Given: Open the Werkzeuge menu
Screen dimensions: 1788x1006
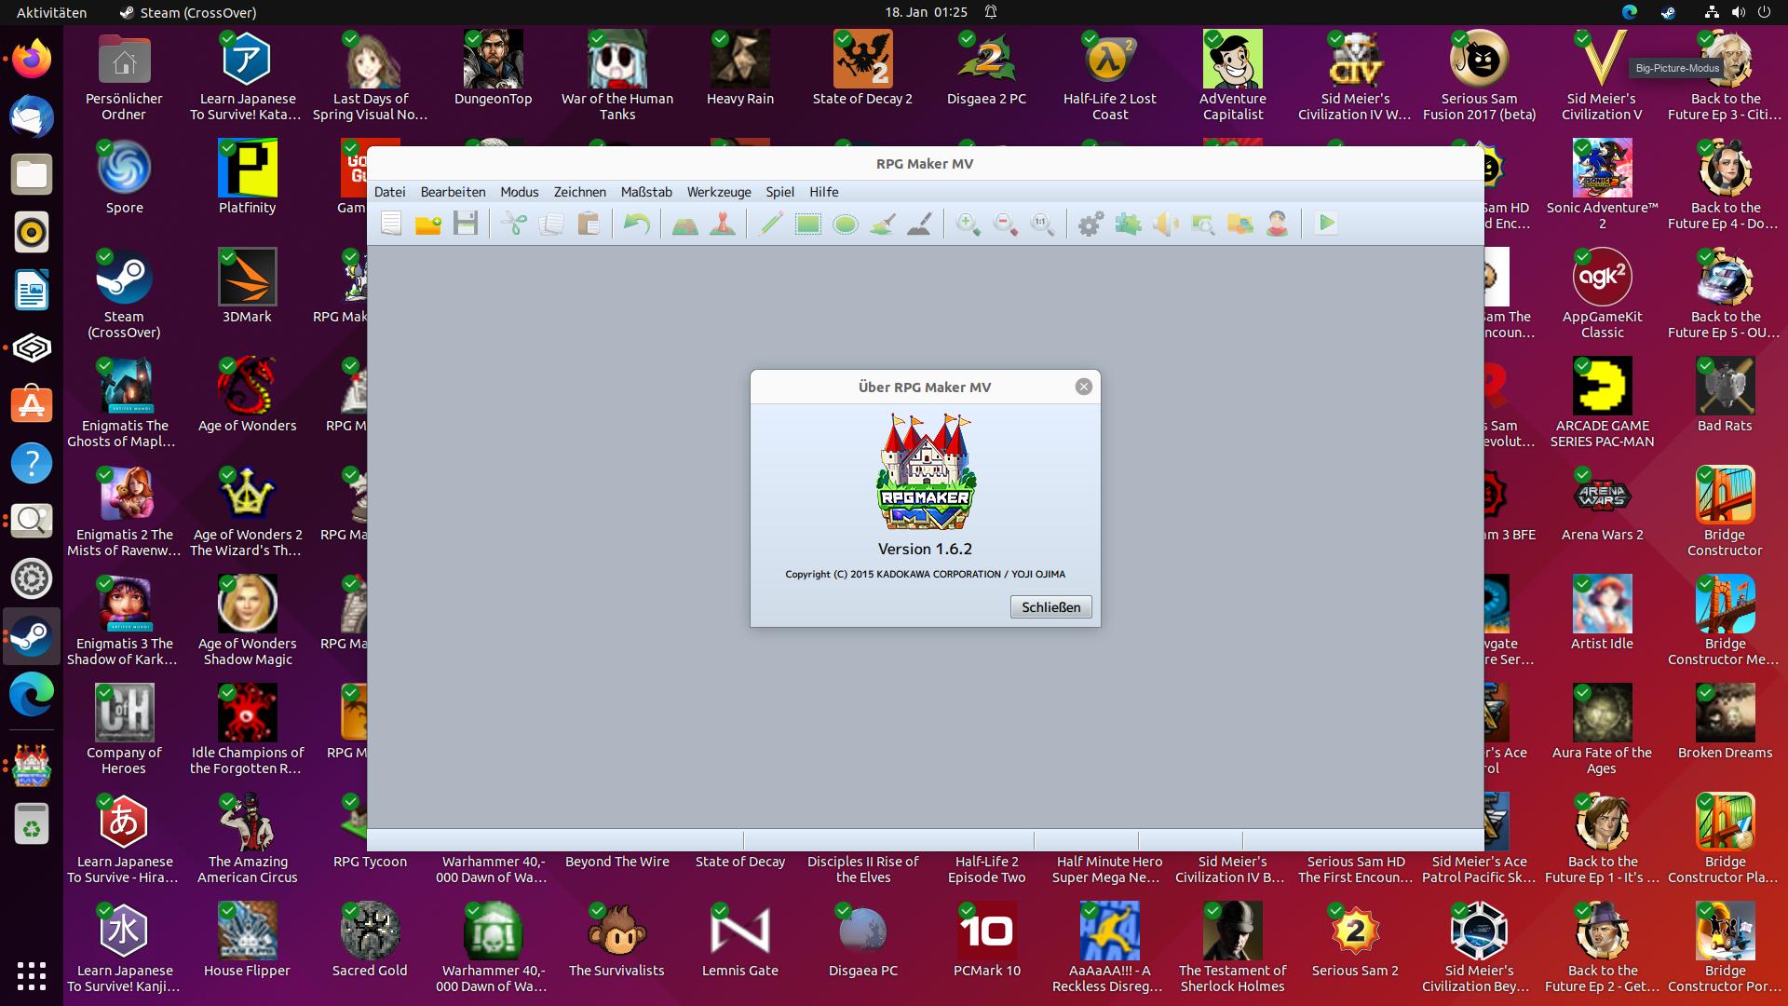Looking at the screenshot, I should (718, 193).
